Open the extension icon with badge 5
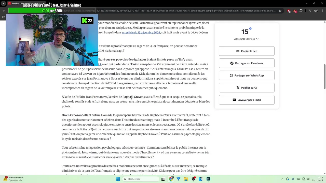Viewport: 326px width, 183px height. click(295, 11)
